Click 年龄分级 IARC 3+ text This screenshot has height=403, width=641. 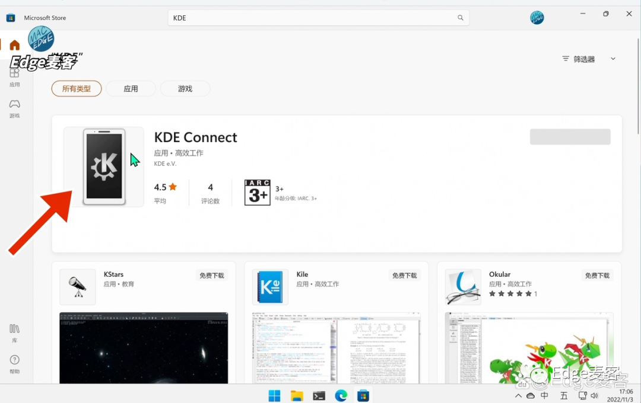[x=296, y=199]
